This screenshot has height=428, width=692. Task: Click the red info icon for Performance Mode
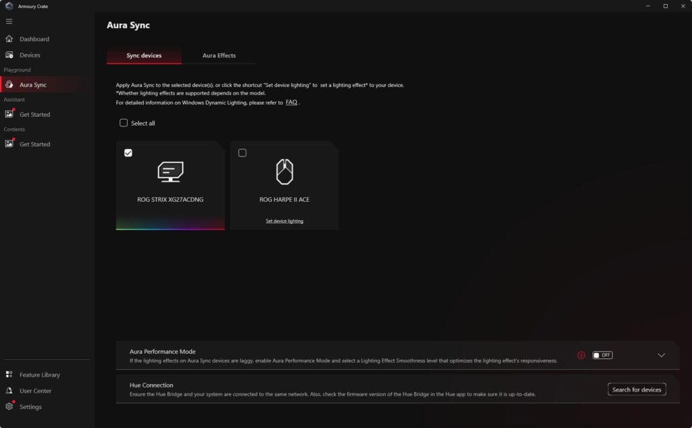(581, 355)
